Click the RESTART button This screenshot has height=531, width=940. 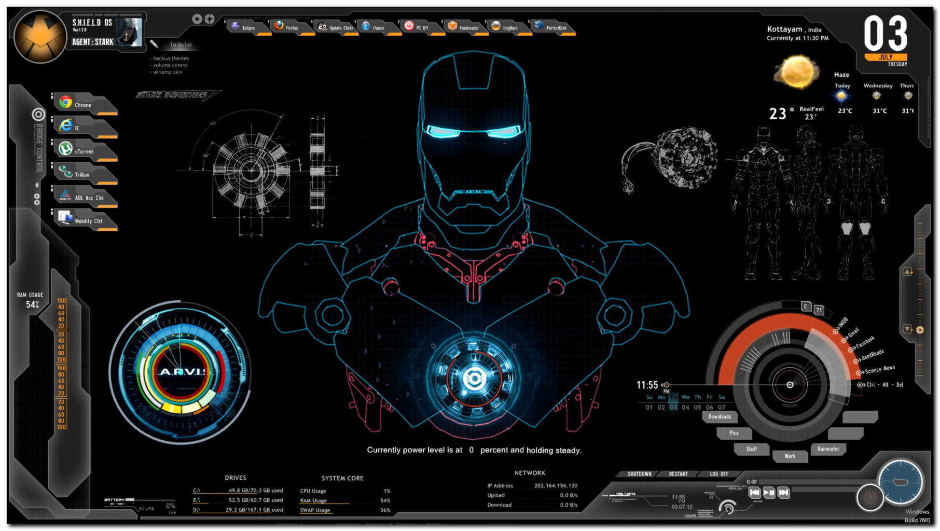click(x=678, y=474)
